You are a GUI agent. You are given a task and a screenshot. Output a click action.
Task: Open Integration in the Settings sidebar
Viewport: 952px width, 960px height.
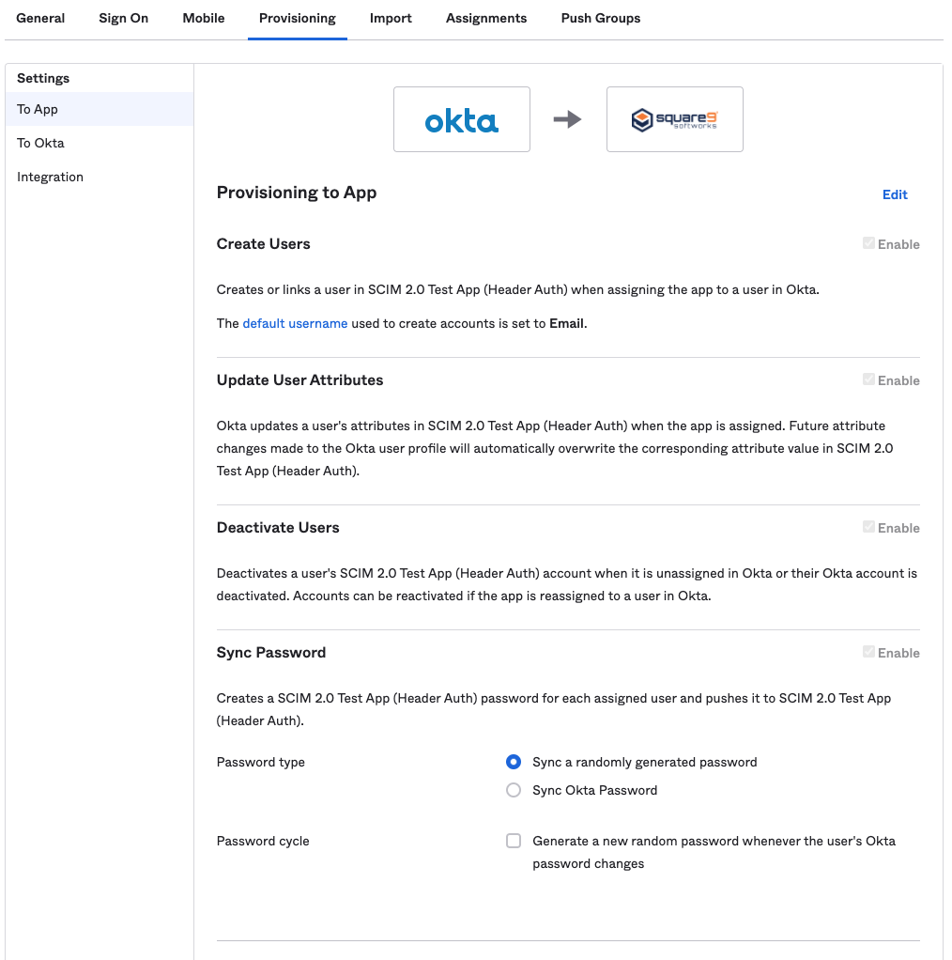coord(50,177)
